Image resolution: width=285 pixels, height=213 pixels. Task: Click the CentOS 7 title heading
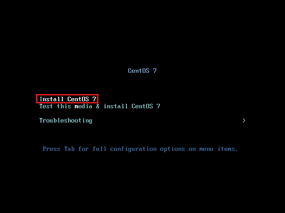click(142, 71)
